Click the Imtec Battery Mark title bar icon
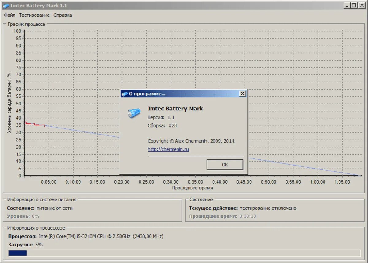 (6, 6)
